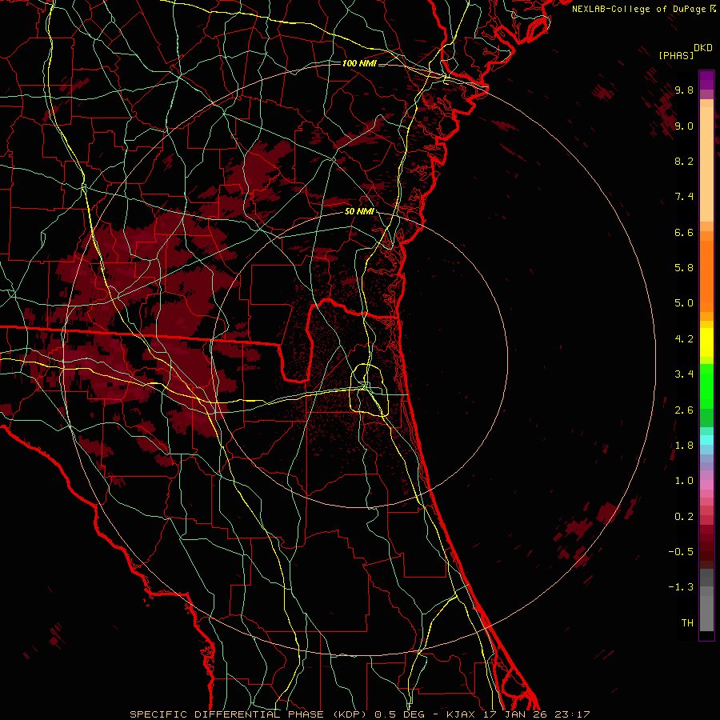Pick the pink band on color bar
720x720 pixels.
[x=706, y=485]
